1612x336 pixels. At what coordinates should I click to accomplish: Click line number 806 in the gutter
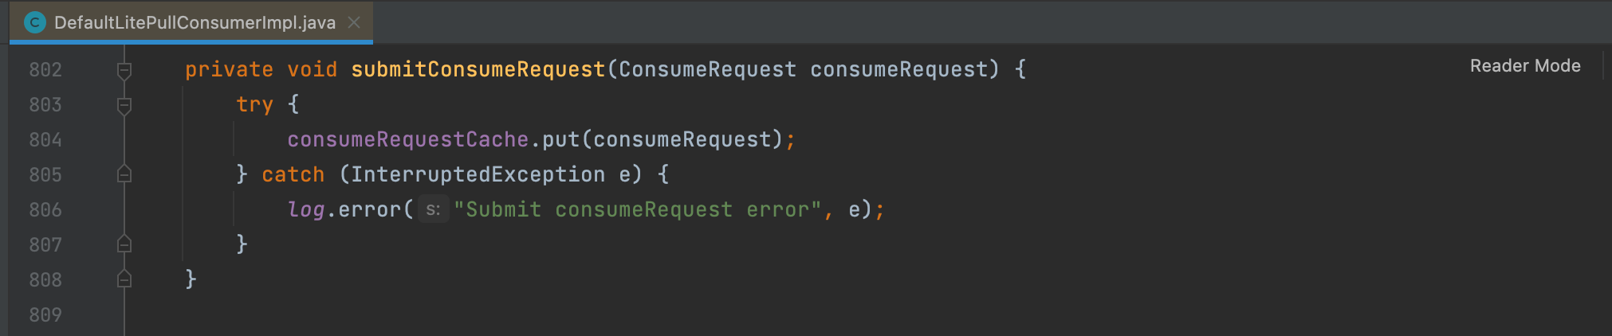pyautogui.click(x=45, y=210)
